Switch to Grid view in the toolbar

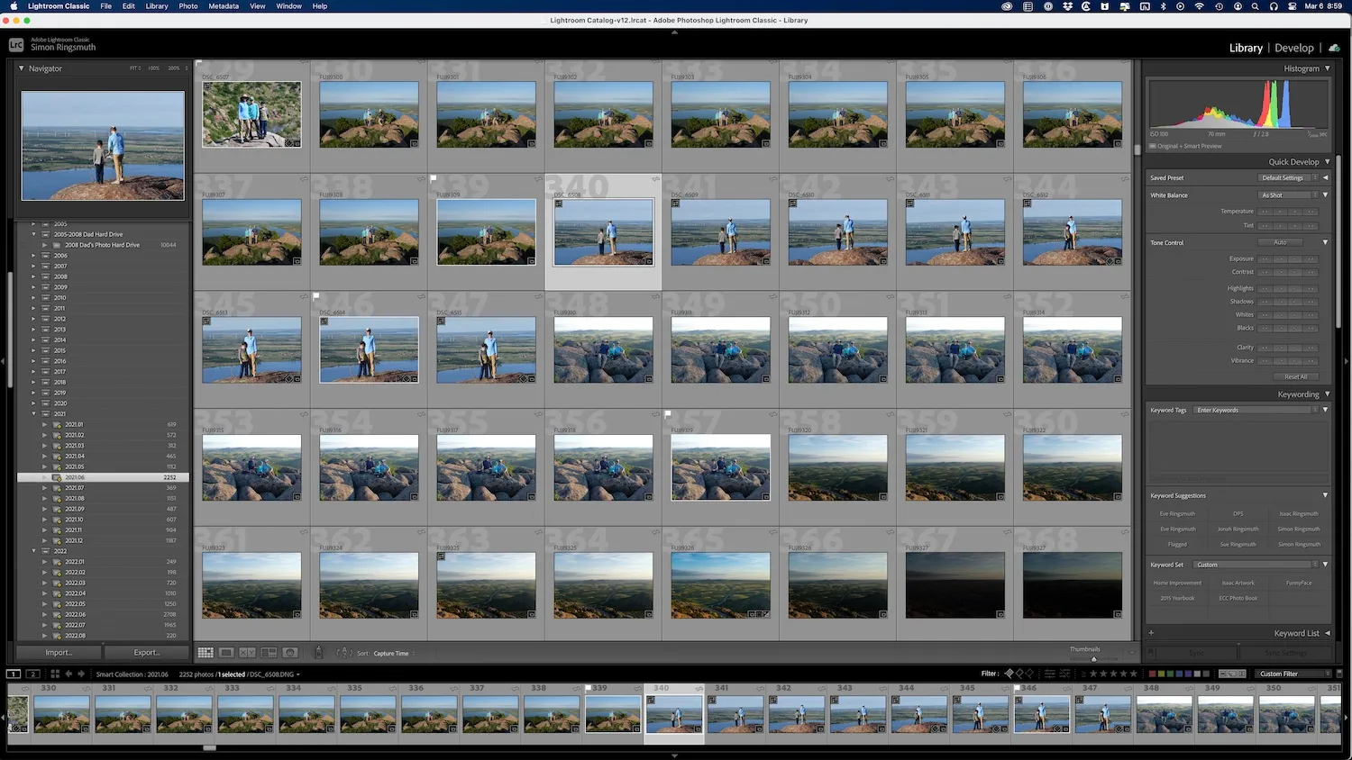pos(206,653)
